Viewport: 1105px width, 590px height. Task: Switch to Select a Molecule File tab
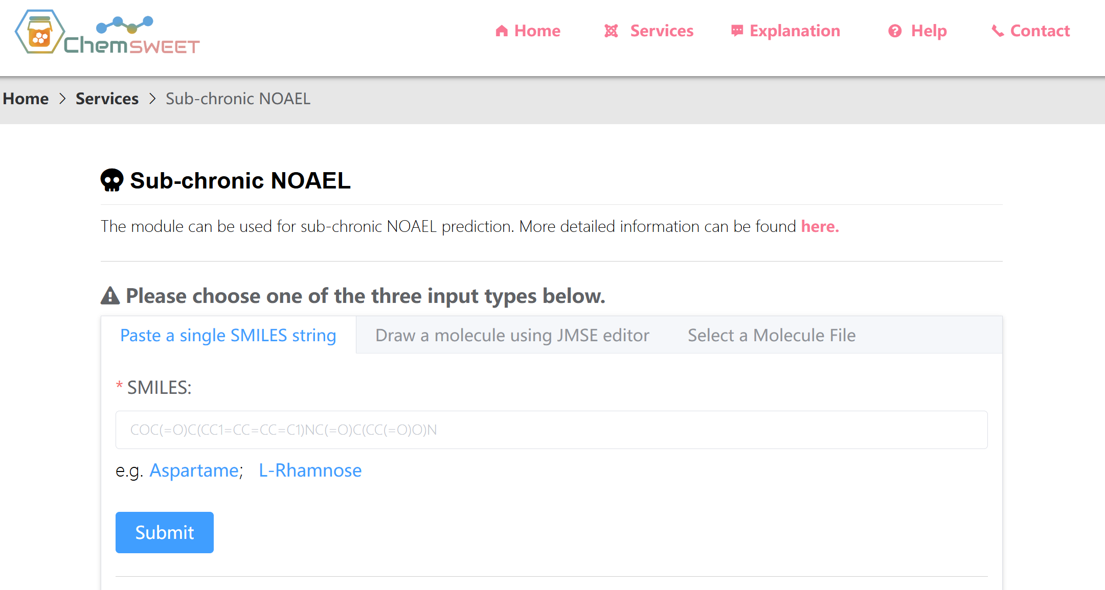(x=772, y=335)
